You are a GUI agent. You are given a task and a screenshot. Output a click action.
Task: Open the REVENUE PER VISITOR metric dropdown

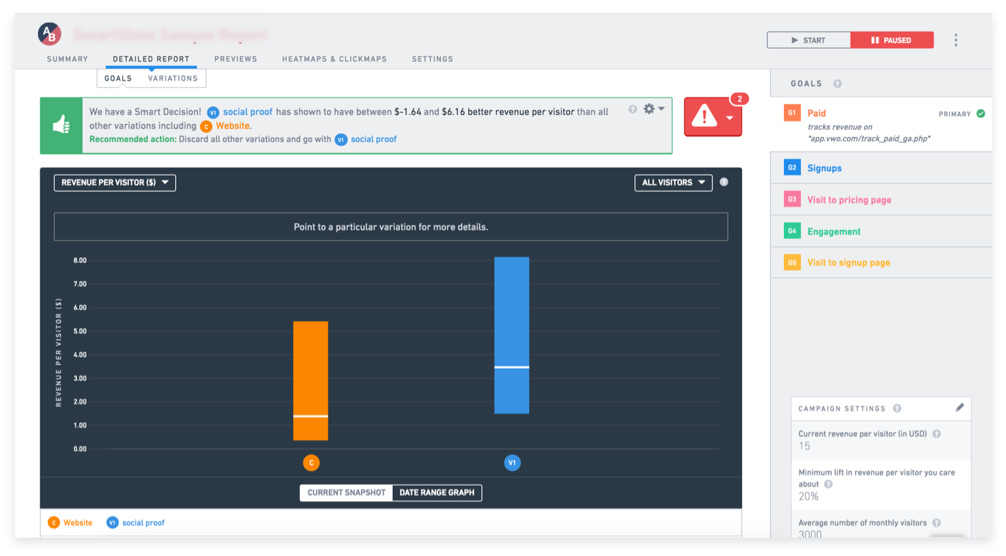pyautogui.click(x=114, y=182)
